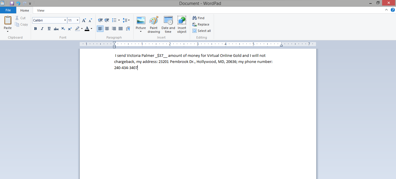The image size is (396, 179).
Task: Click the word "chargeback" in the document
Action: pyautogui.click(x=124, y=62)
